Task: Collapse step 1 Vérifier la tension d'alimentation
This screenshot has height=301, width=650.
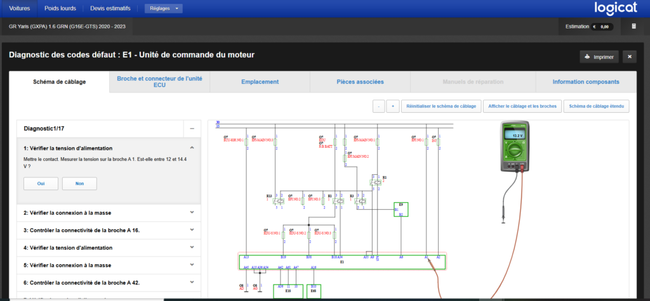Action: [192, 148]
